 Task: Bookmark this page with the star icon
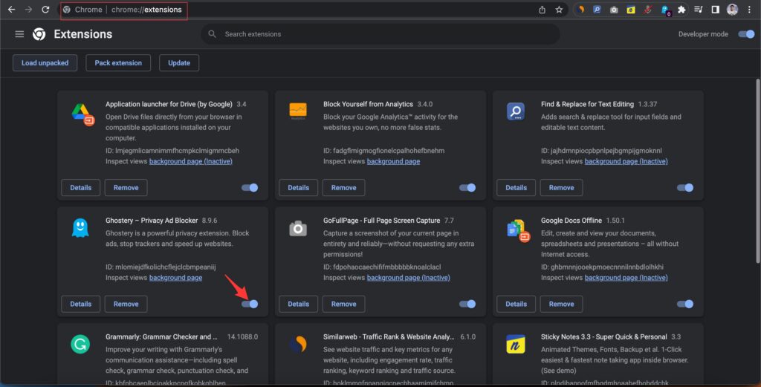[x=559, y=10]
